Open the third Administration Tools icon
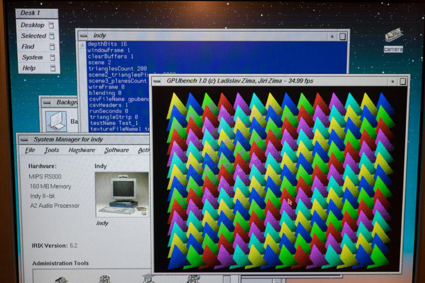 (x=146, y=279)
